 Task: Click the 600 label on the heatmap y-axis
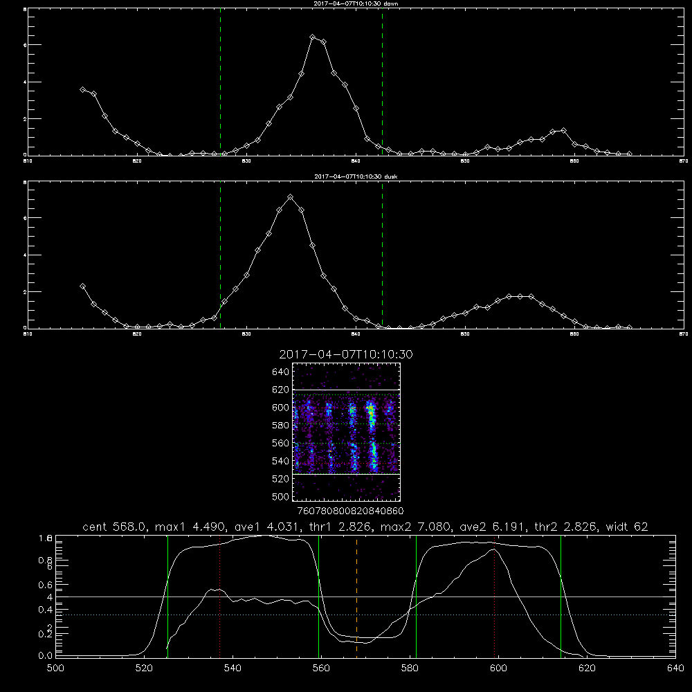pyautogui.click(x=281, y=408)
